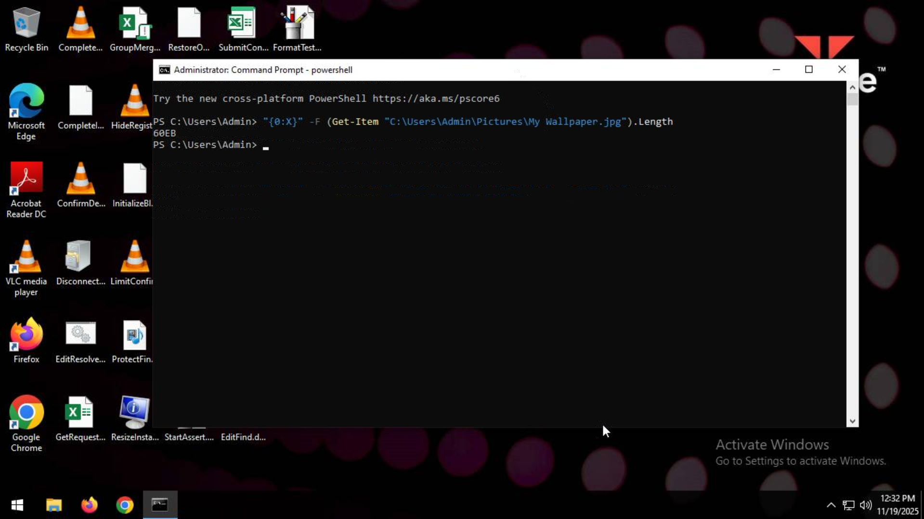This screenshot has width=924, height=519.
Task: Open the Windows Start menu
Action: [x=17, y=505]
